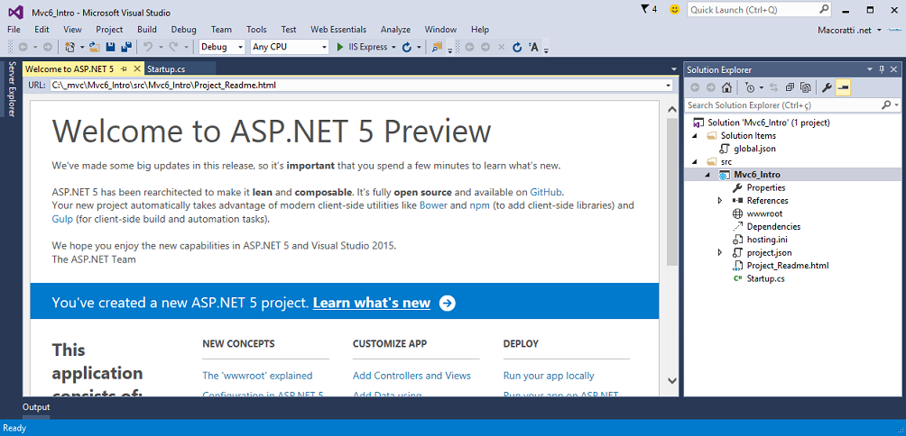Select Startup.cs in Solution Explorer
Image resolution: width=906 pixels, height=436 pixels.
(765, 278)
